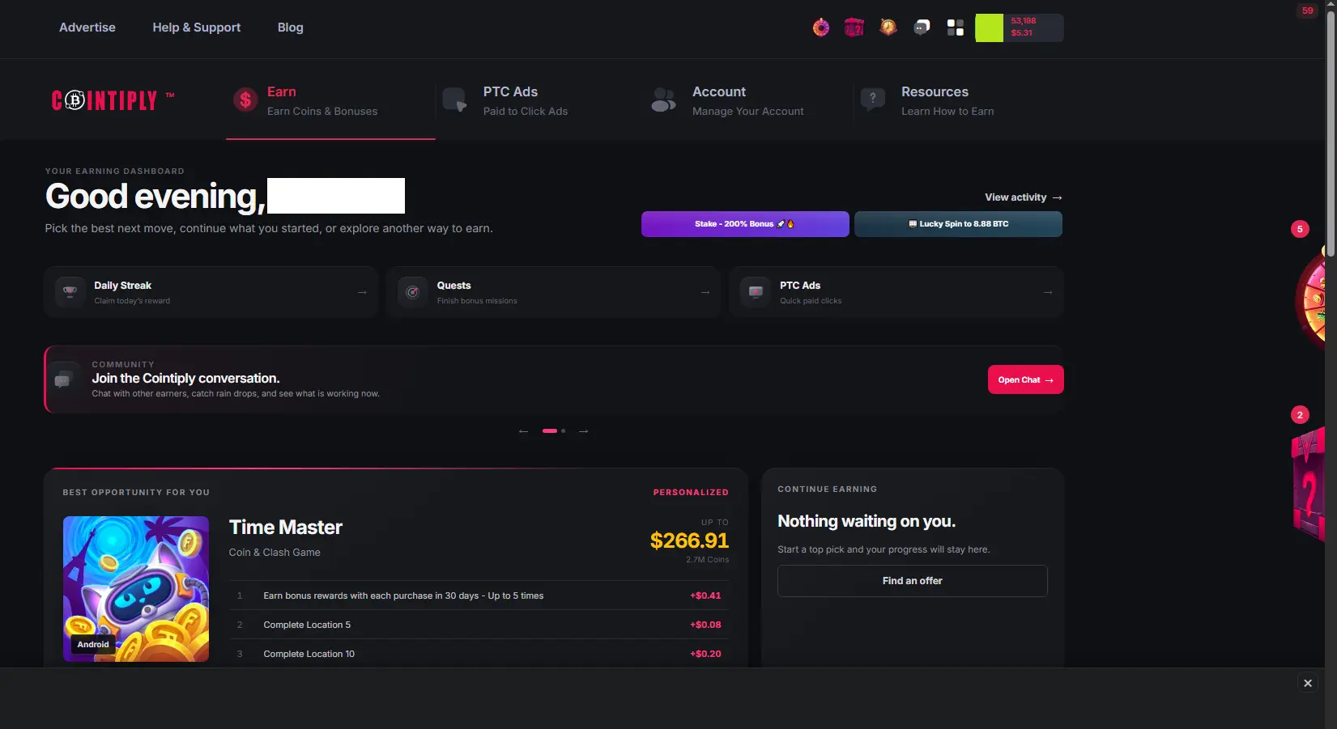This screenshot has height=729, width=1337.
Task: Close the bottom ad bar
Action: click(1308, 684)
